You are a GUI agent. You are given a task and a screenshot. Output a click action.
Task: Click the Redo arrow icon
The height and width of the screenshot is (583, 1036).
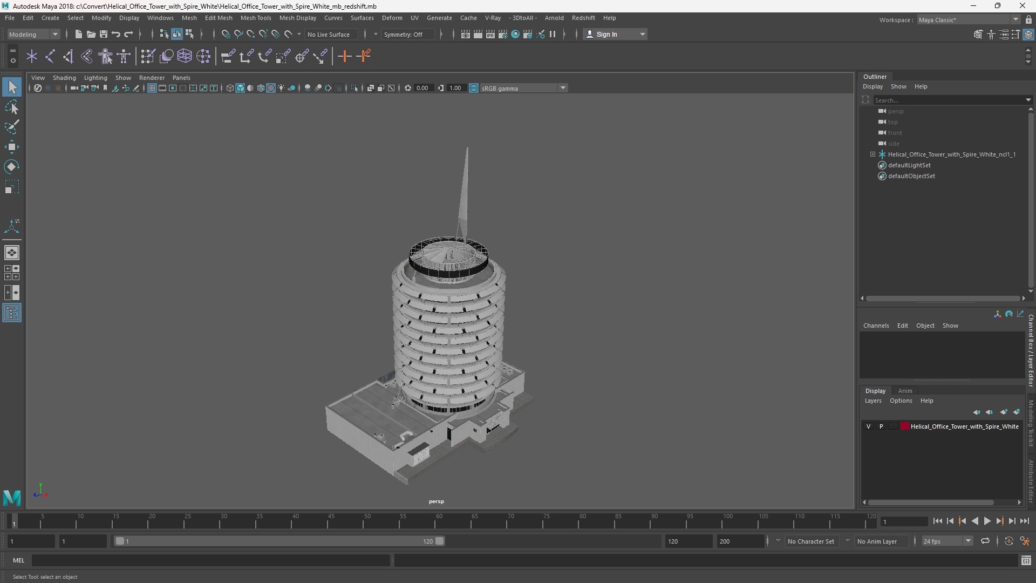[x=128, y=34]
